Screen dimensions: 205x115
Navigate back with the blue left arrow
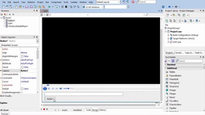click(x=169, y=7)
